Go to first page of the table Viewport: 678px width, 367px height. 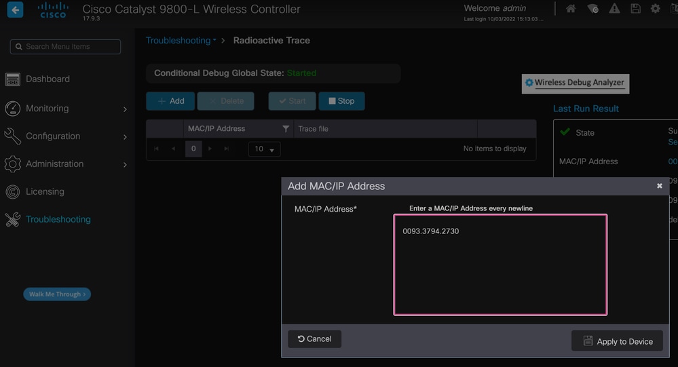tap(156, 149)
